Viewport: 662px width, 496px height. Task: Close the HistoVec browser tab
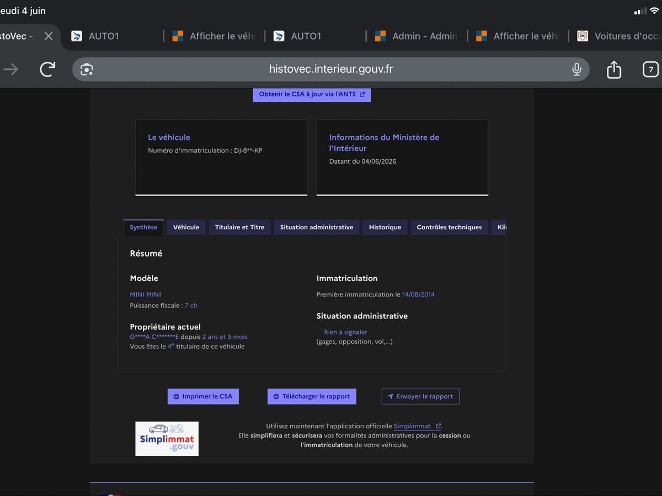coord(49,36)
